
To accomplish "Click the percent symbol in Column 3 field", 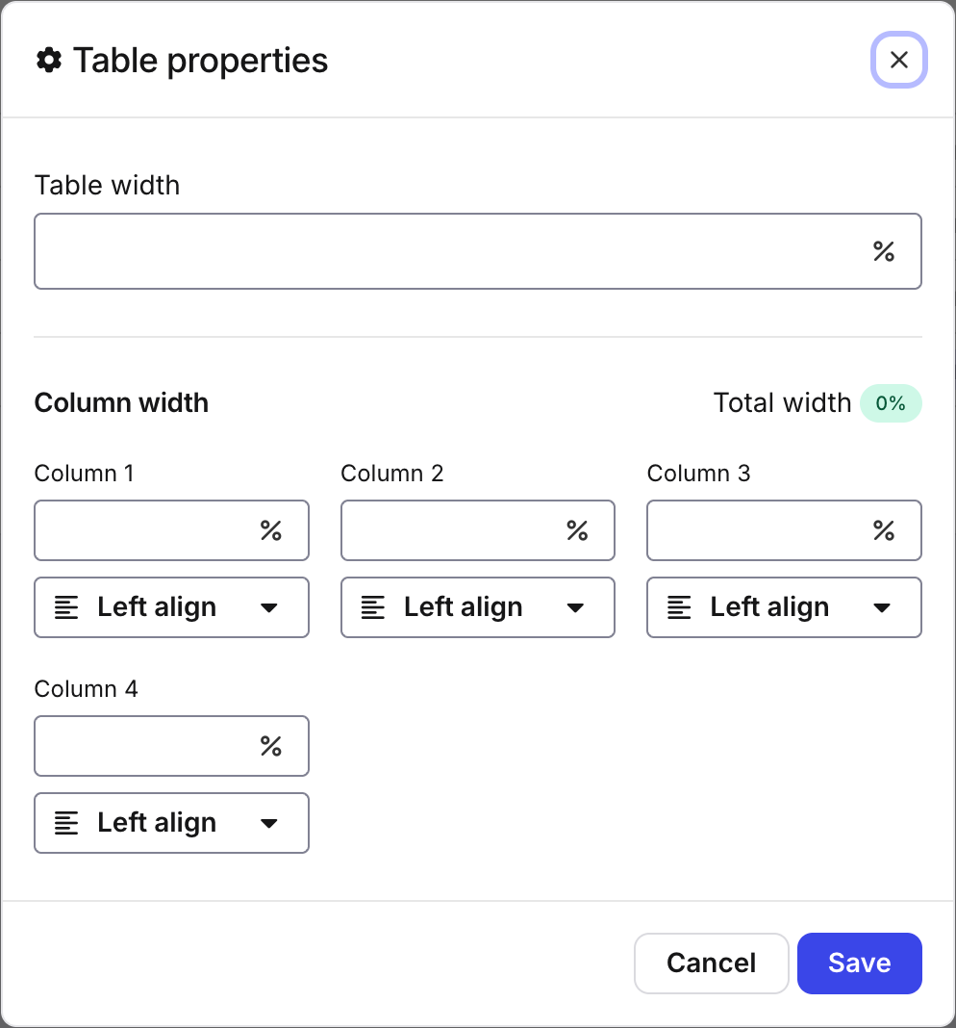I will [x=882, y=530].
